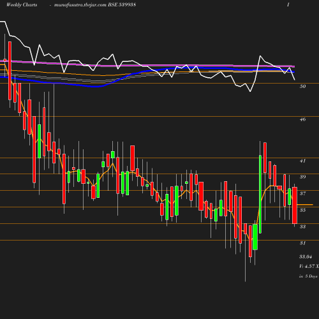
Task: Click the 'in 5 Days' text
Action: coord(308,276)
